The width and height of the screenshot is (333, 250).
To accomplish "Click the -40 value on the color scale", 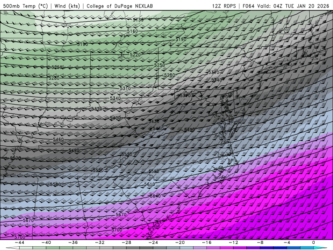I will click(46, 242).
